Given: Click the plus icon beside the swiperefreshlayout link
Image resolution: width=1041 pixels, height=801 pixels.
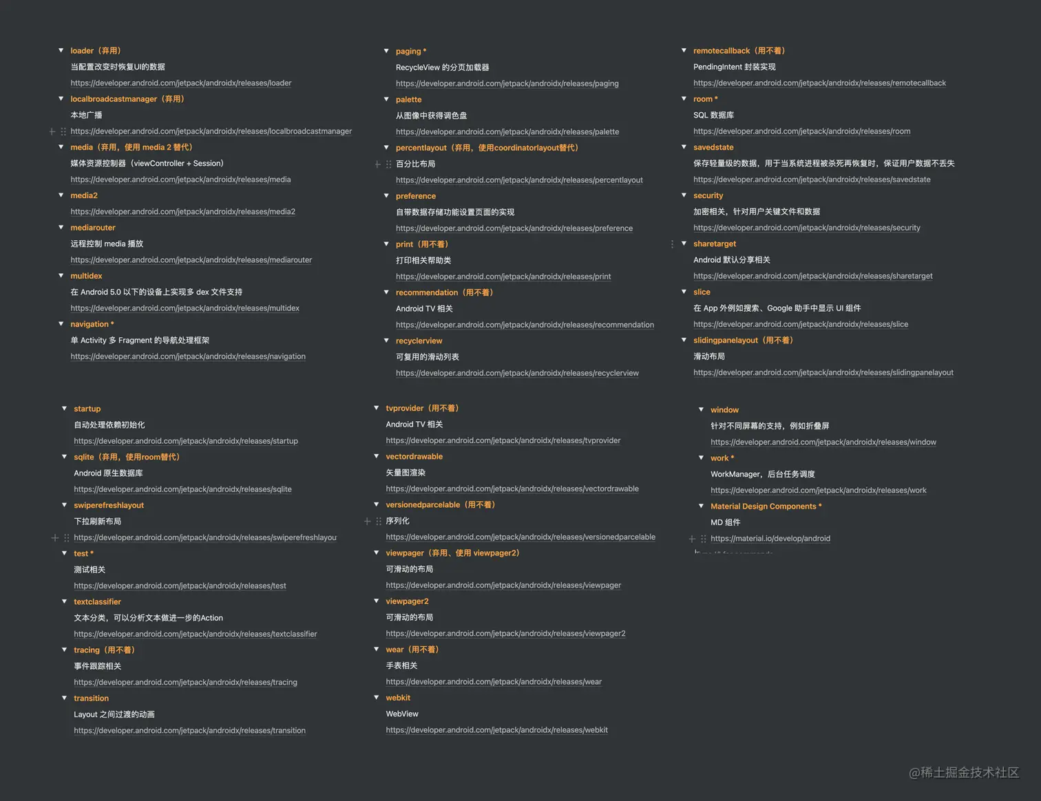Looking at the screenshot, I should click(55, 538).
